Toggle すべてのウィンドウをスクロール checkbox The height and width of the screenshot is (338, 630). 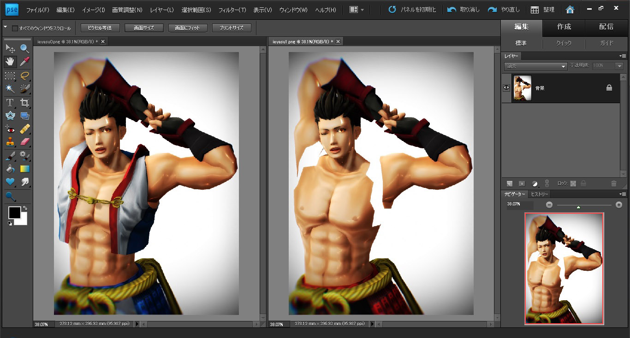point(15,28)
